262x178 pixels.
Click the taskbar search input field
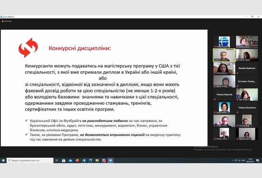(30, 160)
